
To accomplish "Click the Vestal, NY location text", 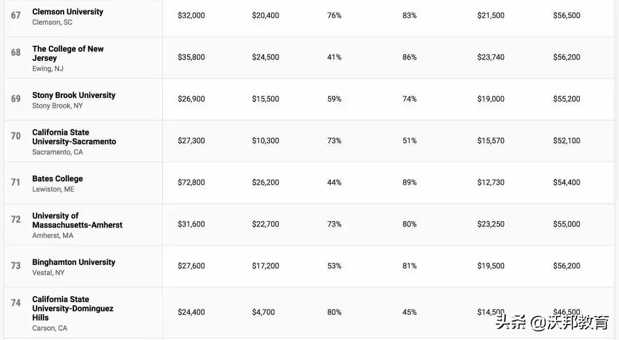I will [48, 273].
